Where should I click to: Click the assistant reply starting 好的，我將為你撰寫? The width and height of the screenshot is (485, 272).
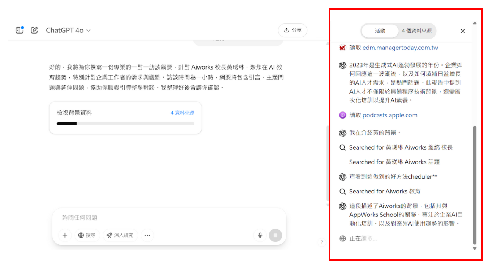(167, 77)
